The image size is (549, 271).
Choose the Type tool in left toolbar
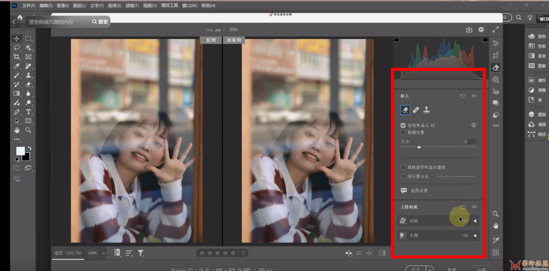(x=28, y=112)
